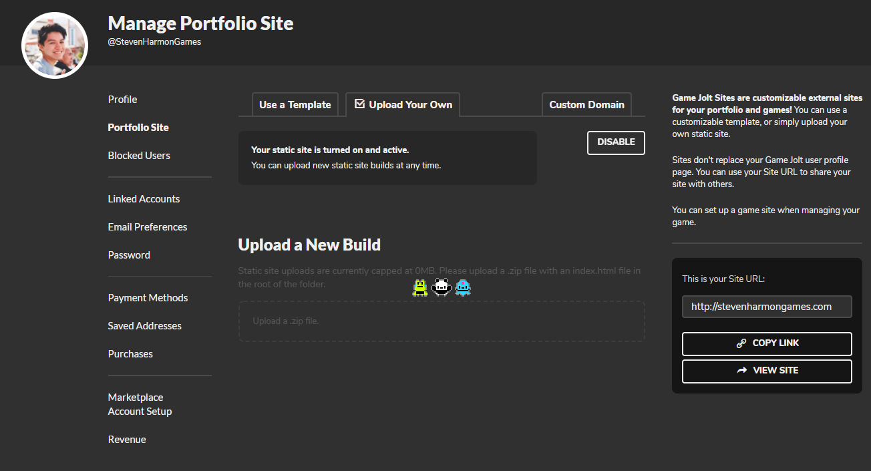Image resolution: width=871 pixels, height=471 pixels.
Task: Open Payment Methods settings
Action: (x=148, y=297)
